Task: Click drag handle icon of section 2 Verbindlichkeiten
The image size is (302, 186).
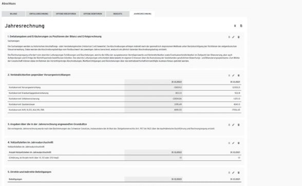Action: (229, 75)
